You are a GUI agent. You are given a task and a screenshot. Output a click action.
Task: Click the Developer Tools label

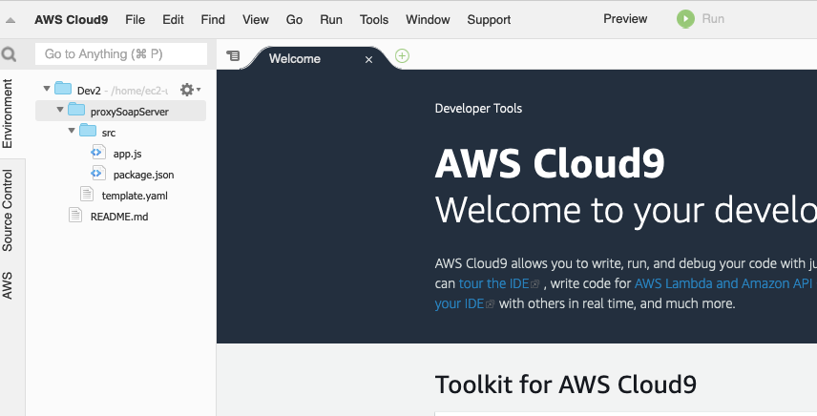[x=478, y=109]
